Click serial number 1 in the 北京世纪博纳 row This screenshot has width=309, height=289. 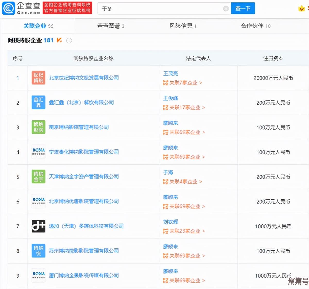pyautogui.click(x=18, y=78)
